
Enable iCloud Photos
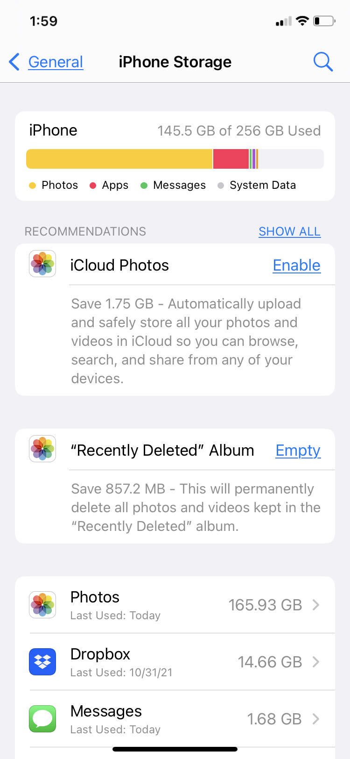click(x=297, y=265)
